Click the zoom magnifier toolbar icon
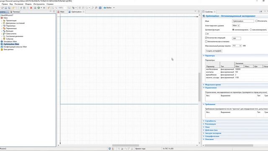 tap(69, 8)
